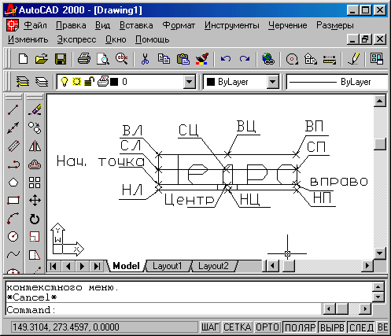Select the Construction Line tool

click(x=13, y=127)
